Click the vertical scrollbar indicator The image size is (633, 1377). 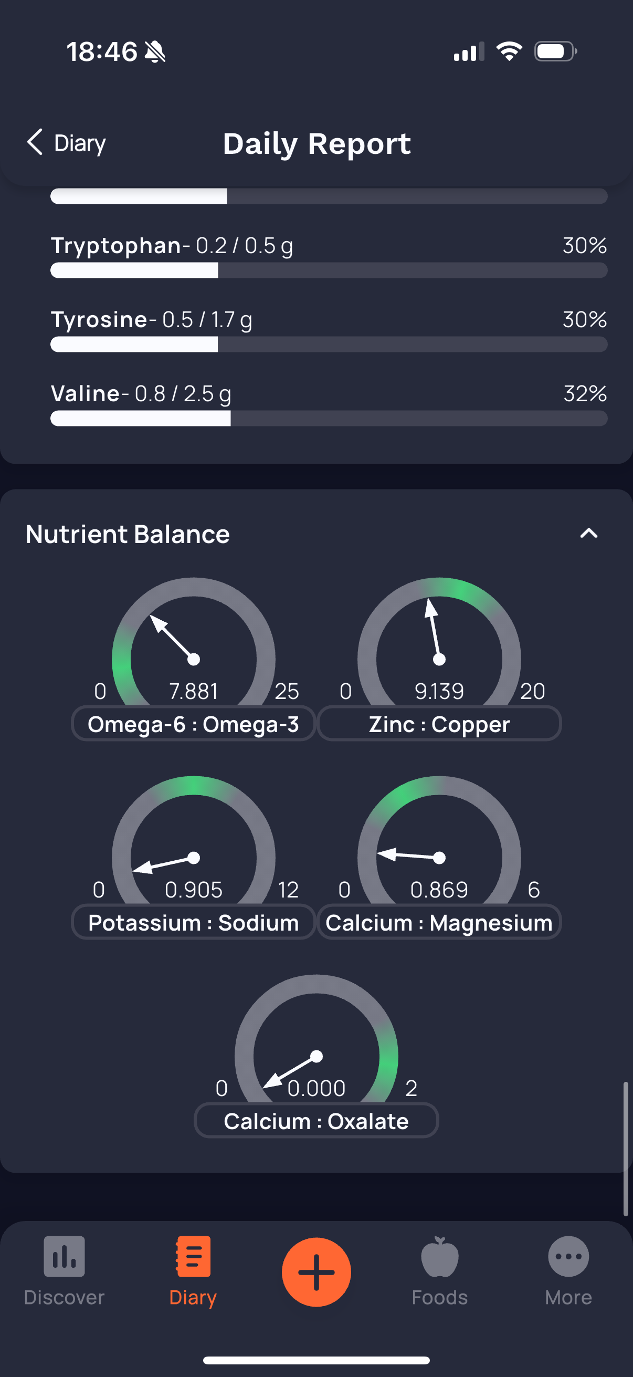click(x=626, y=1149)
